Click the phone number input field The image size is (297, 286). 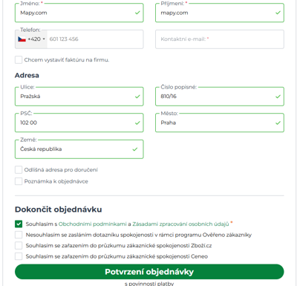pos(95,39)
